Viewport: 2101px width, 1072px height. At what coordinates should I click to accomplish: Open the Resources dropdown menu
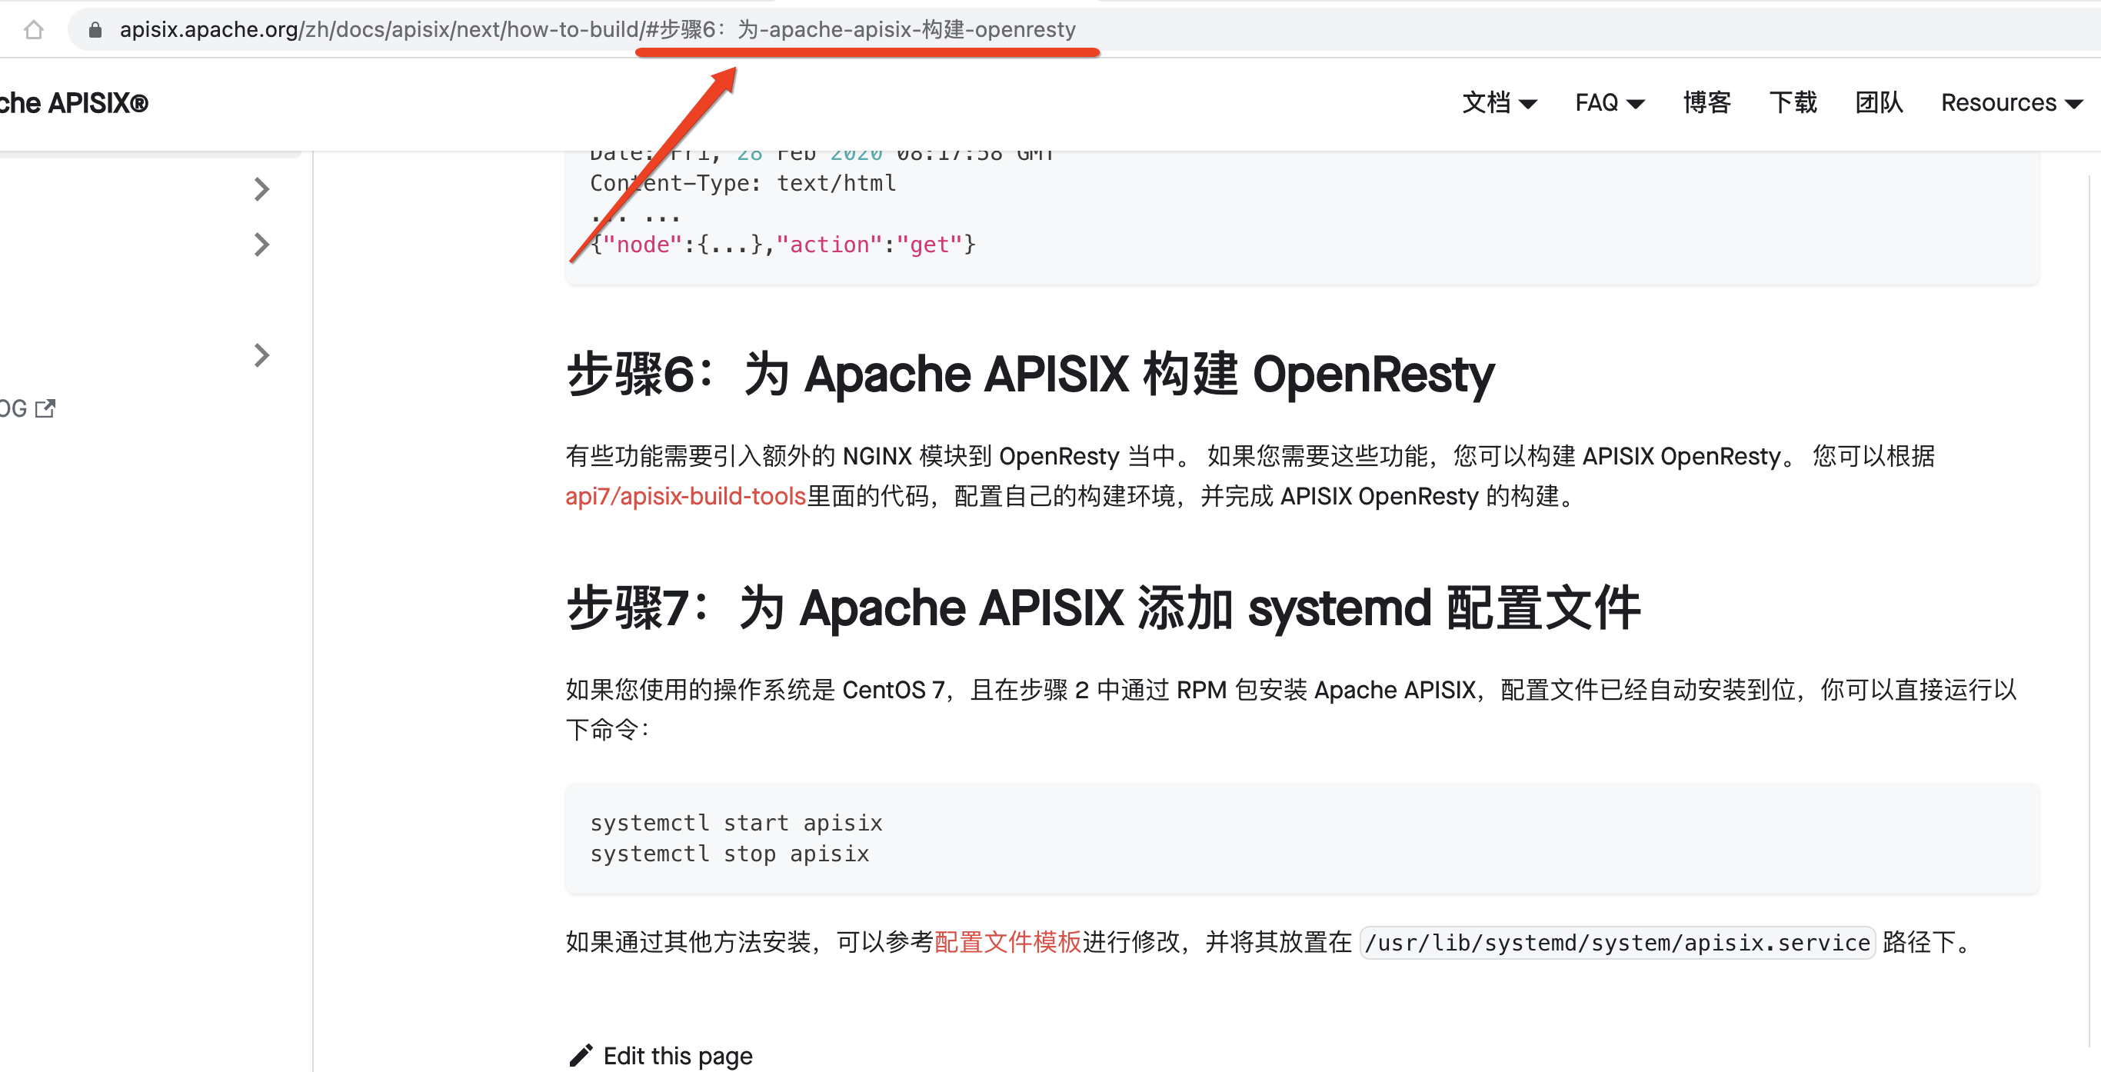coord(2010,103)
